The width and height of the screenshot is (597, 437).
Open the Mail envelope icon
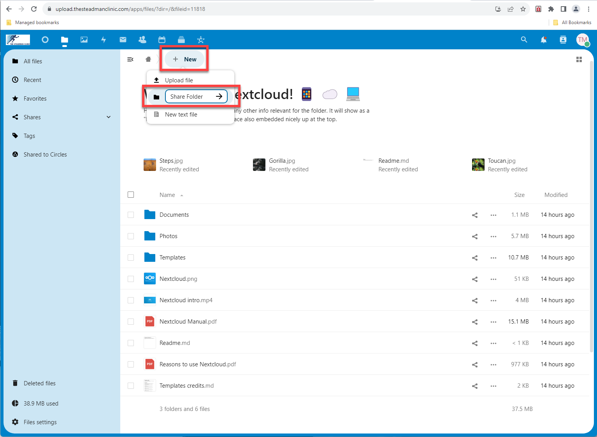click(123, 40)
